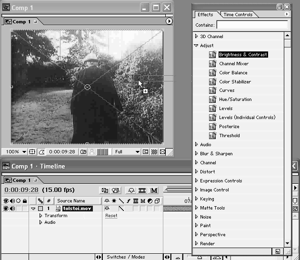The image size is (300, 260).
Task: Click the Enable Frame Blending filmstrip button
Action: [x=145, y=190]
